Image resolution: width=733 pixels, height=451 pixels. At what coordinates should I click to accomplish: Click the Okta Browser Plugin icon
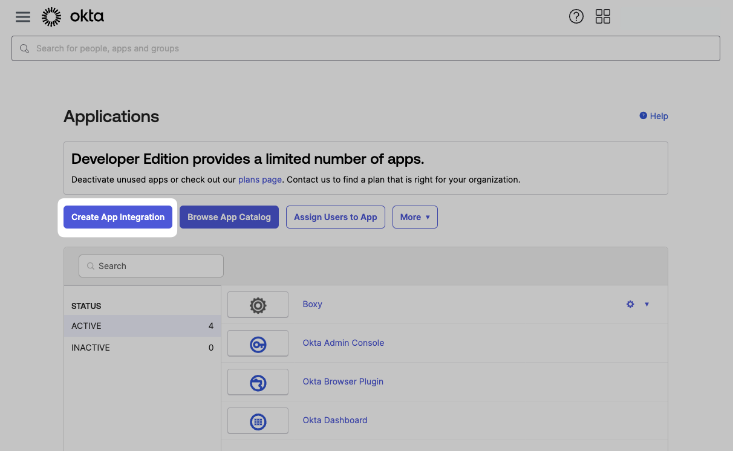[258, 382]
